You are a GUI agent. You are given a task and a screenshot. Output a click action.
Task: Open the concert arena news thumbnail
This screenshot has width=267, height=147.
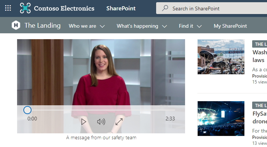coord(221,119)
